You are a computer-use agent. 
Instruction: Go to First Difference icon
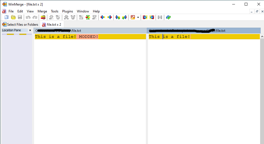point(81,17)
